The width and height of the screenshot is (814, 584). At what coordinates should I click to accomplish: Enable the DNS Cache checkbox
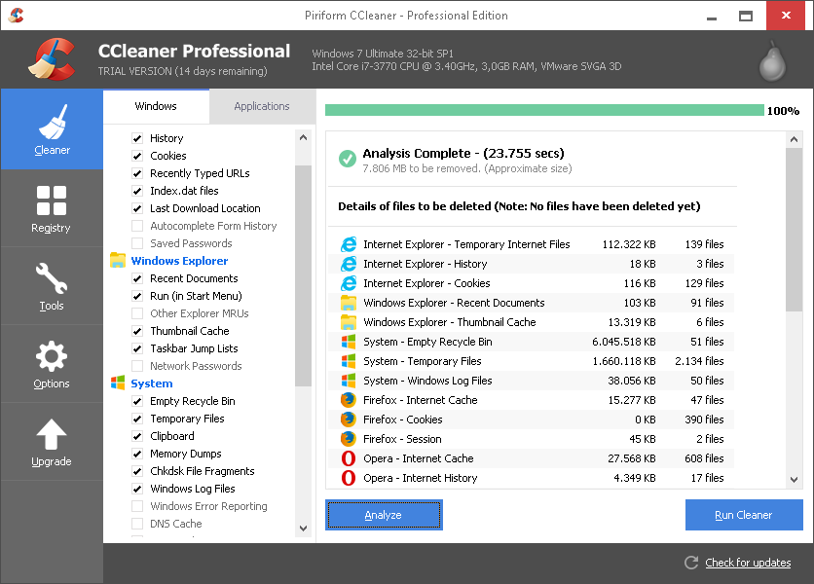point(137,524)
